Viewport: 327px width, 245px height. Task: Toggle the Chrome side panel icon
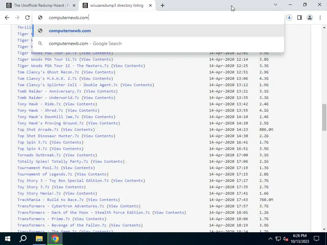pyautogui.click(x=300, y=18)
